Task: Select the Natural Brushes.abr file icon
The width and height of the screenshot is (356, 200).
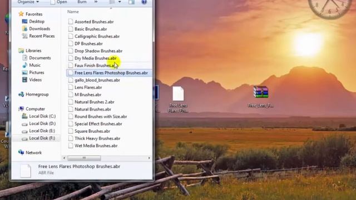Action: pos(71,109)
